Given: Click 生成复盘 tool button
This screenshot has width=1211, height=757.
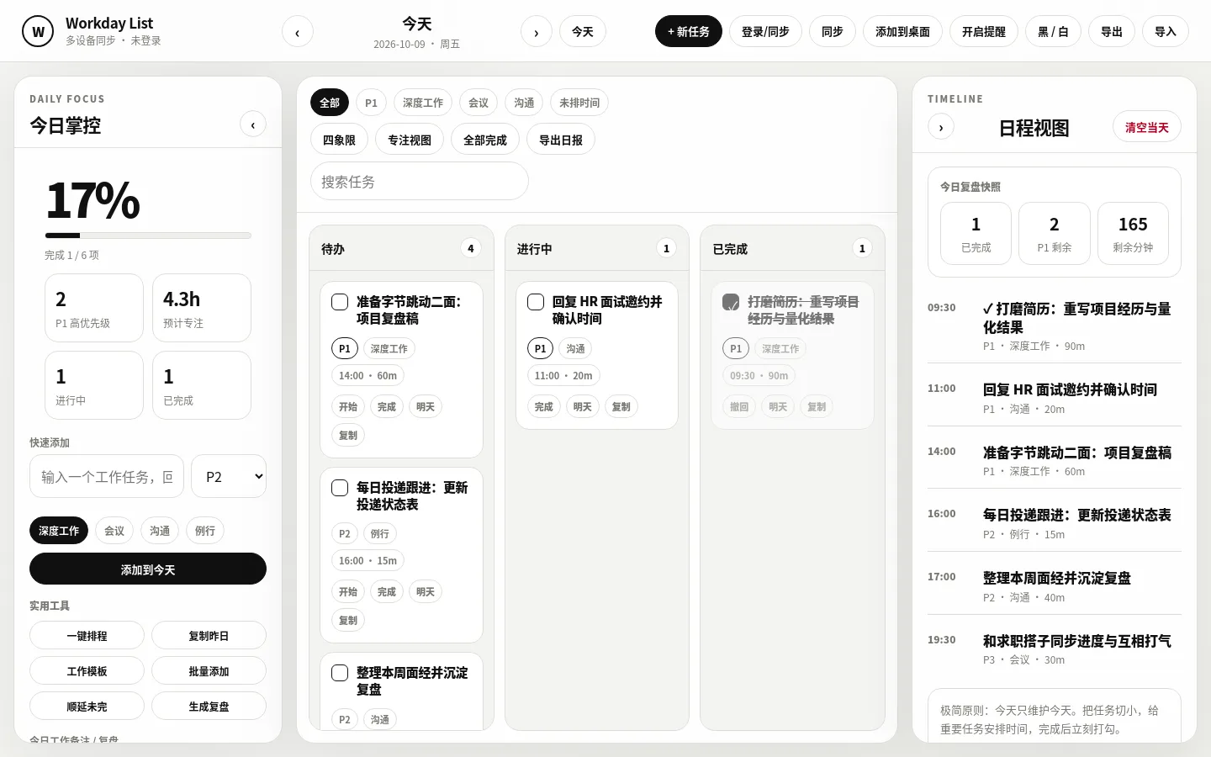Looking at the screenshot, I should (209, 706).
